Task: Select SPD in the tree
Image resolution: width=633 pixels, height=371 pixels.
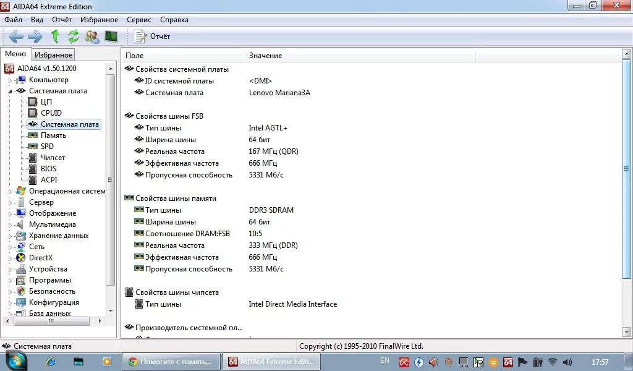Action: pyautogui.click(x=47, y=147)
